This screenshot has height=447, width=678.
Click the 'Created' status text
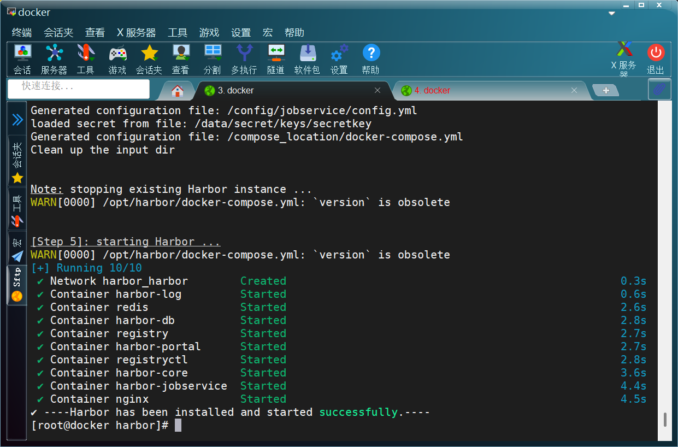[263, 281]
